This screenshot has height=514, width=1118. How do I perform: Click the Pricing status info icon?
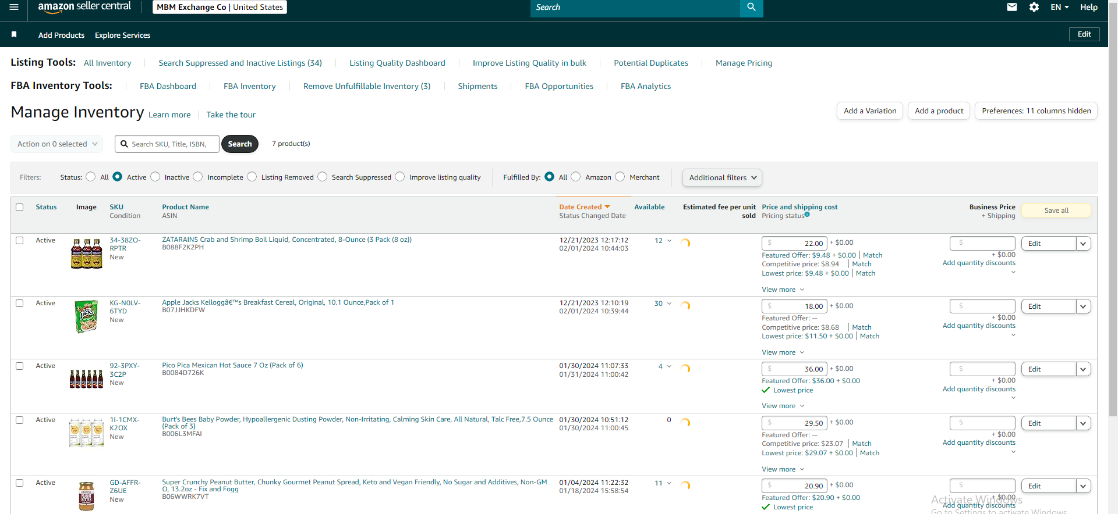pyautogui.click(x=807, y=215)
